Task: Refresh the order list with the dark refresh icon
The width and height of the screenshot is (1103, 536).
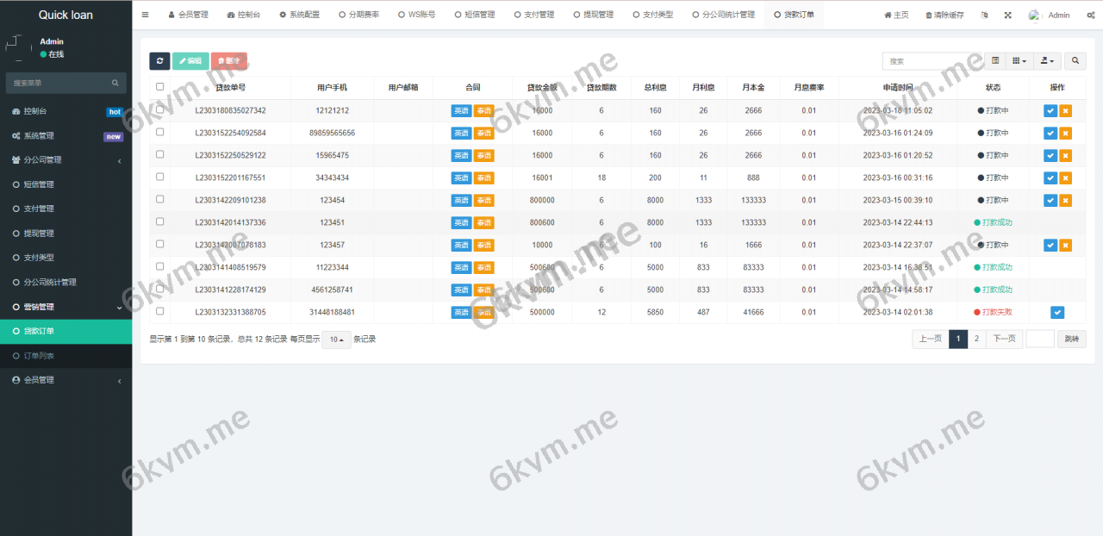Action: pyautogui.click(x=159, y=60)
